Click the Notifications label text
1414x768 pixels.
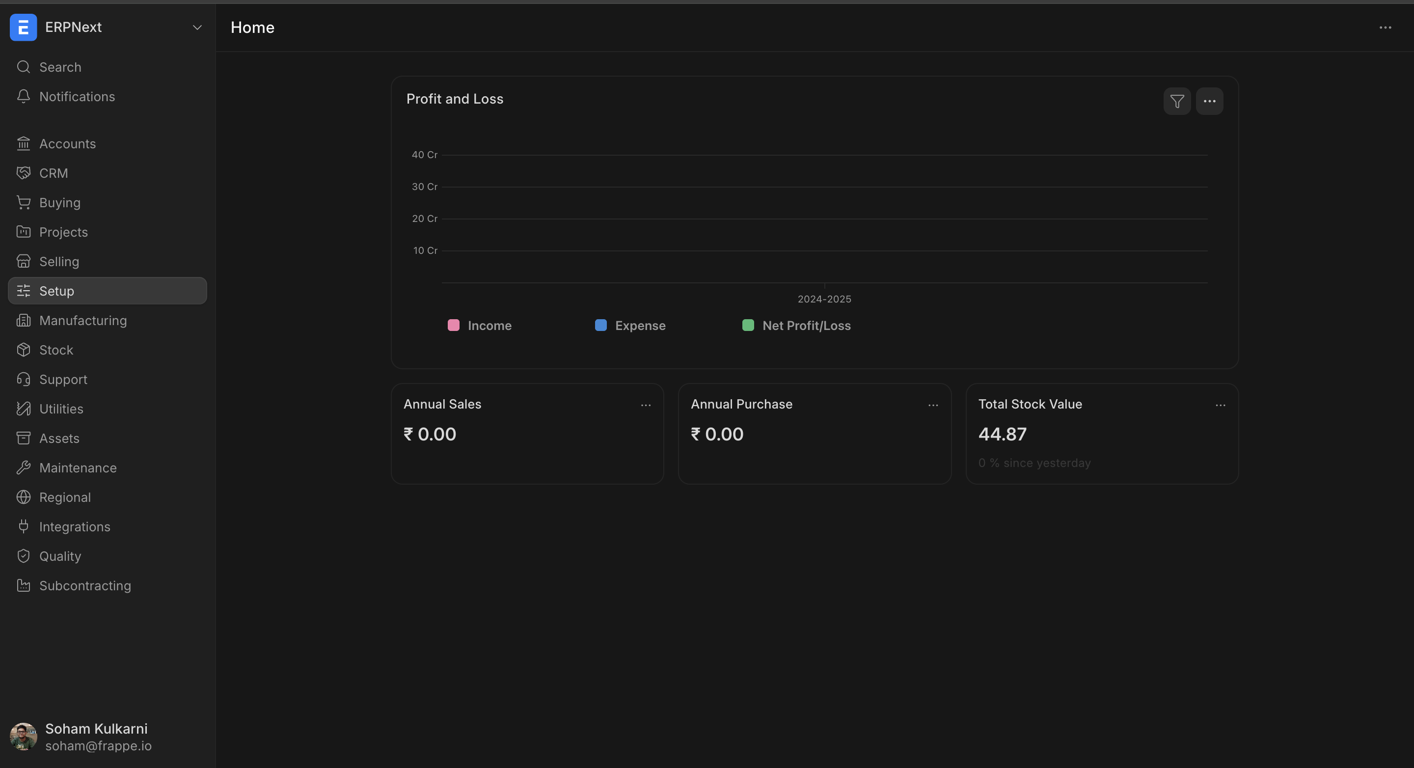78,97
